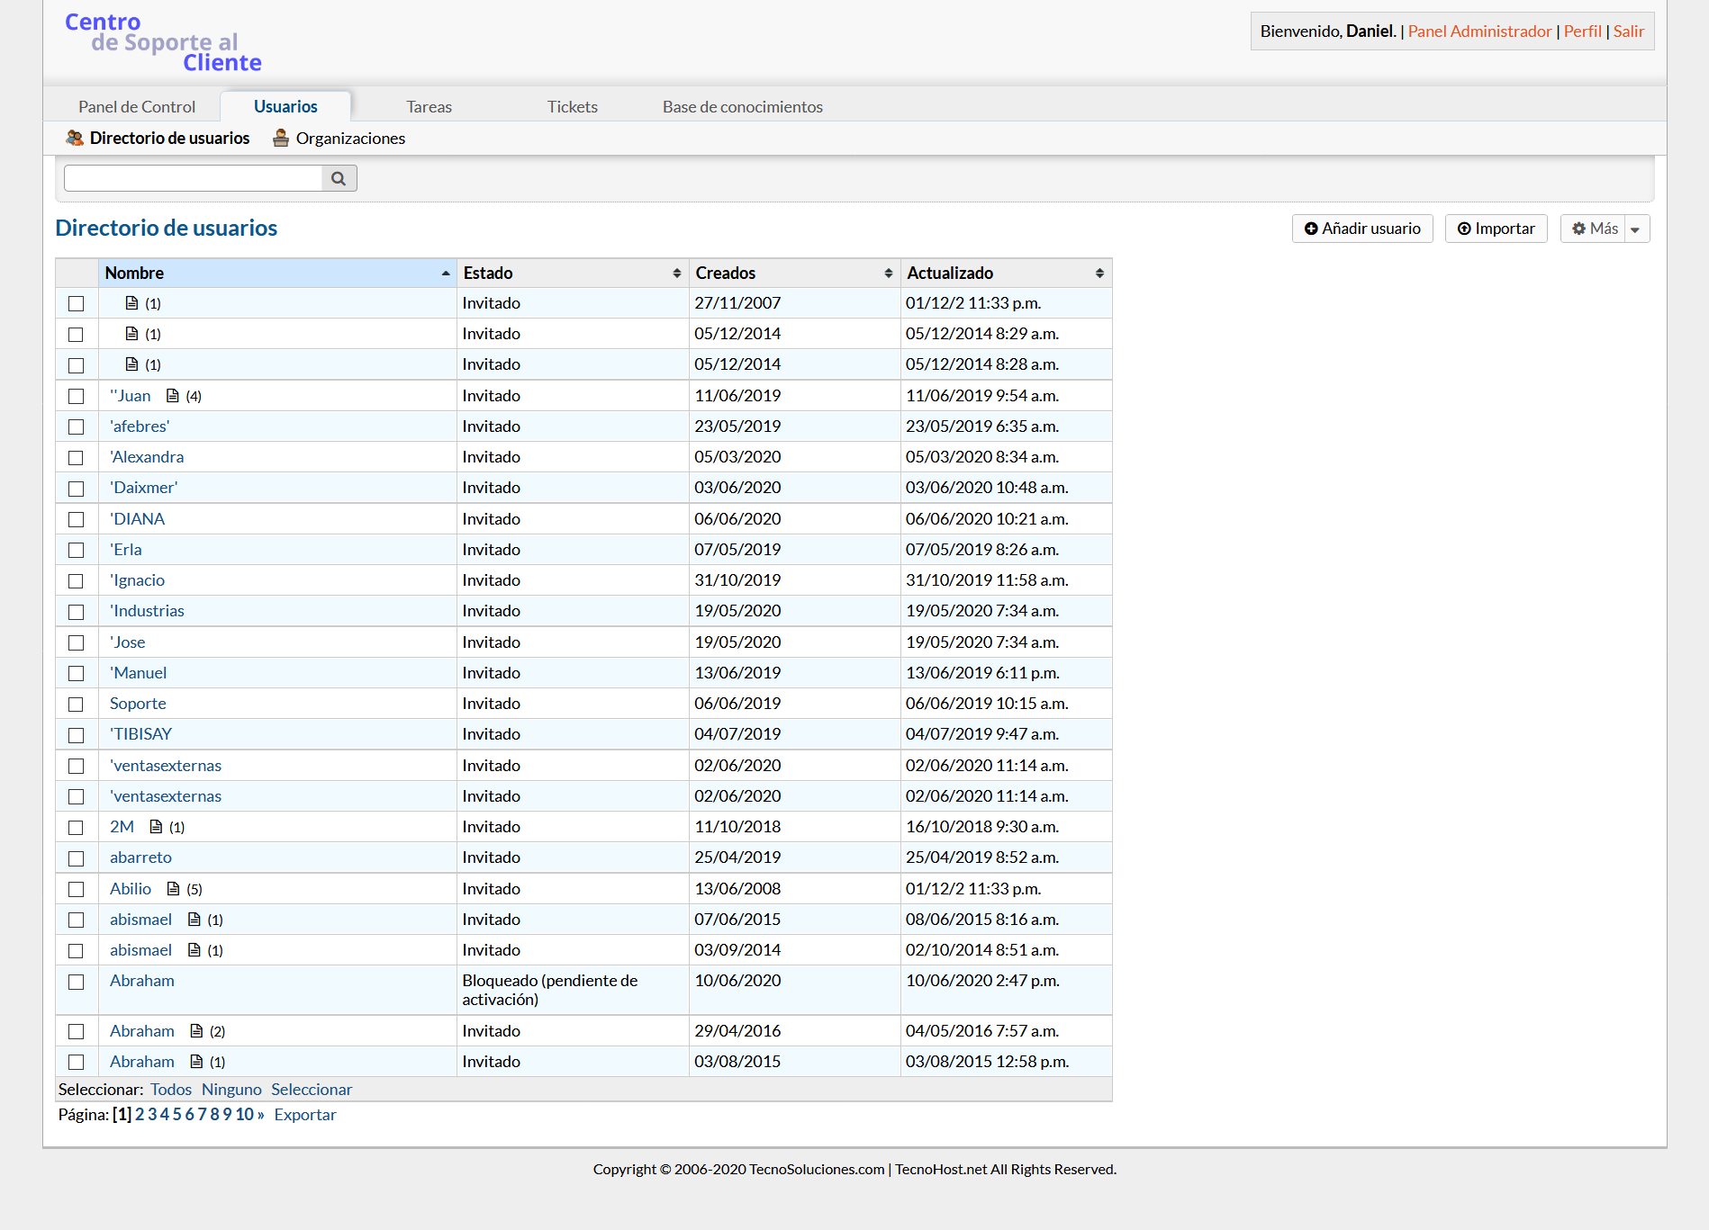Click the Organizaciones icon in submenu
This screenshot has width=1709, height=1230.
click(281, 138)
